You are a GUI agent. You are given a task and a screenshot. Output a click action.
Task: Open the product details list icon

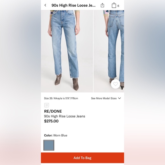click(x=47, y=105)
